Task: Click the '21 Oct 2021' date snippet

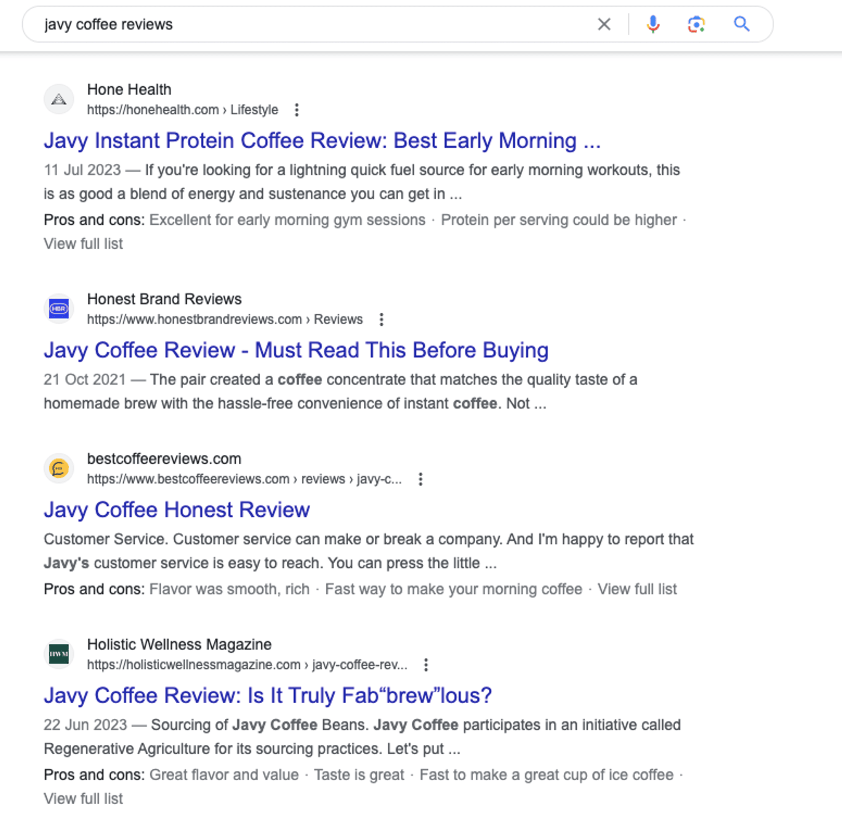Action: coord(85,380)
